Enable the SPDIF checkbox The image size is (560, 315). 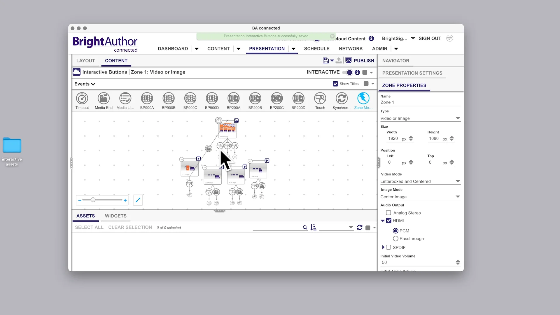[388, 247]
